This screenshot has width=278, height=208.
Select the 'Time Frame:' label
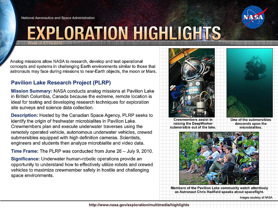point(25,151)
